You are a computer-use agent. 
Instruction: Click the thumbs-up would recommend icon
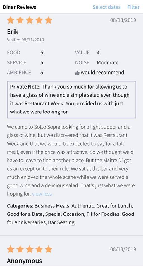tap(77, 73)
